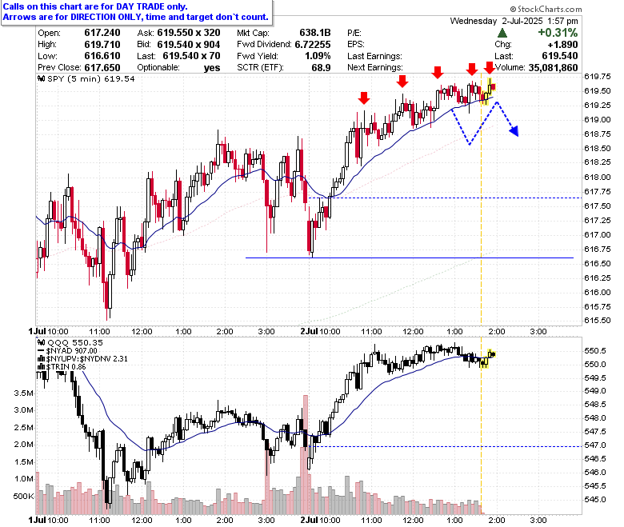Click the 615.50 price axis label
624x527 pixels.
(598, 321)
